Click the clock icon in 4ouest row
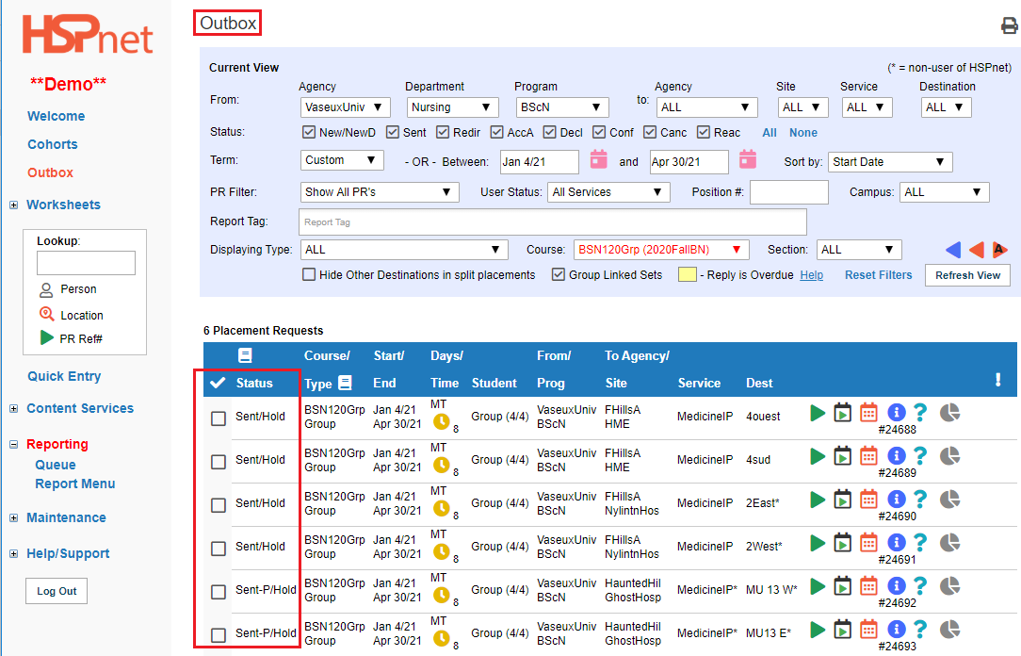Screen dimensions: 1021x656 442,421
